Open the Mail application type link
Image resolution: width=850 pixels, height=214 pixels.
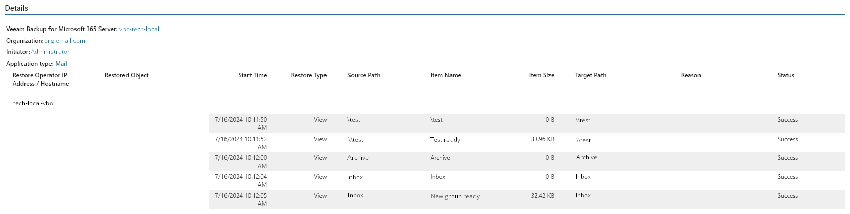61,64
